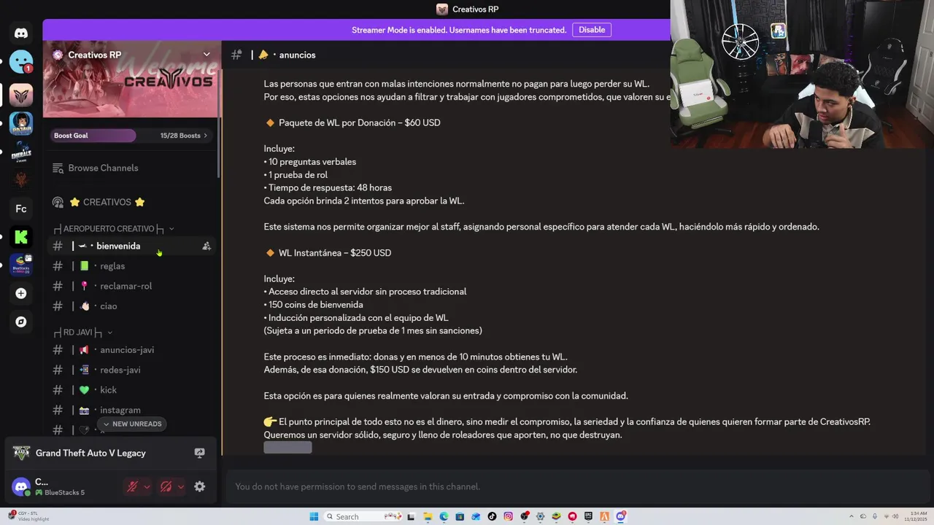Click the Add a Server plus icon
The width and height of the screenshot is (934, 525).
[21, 293]
